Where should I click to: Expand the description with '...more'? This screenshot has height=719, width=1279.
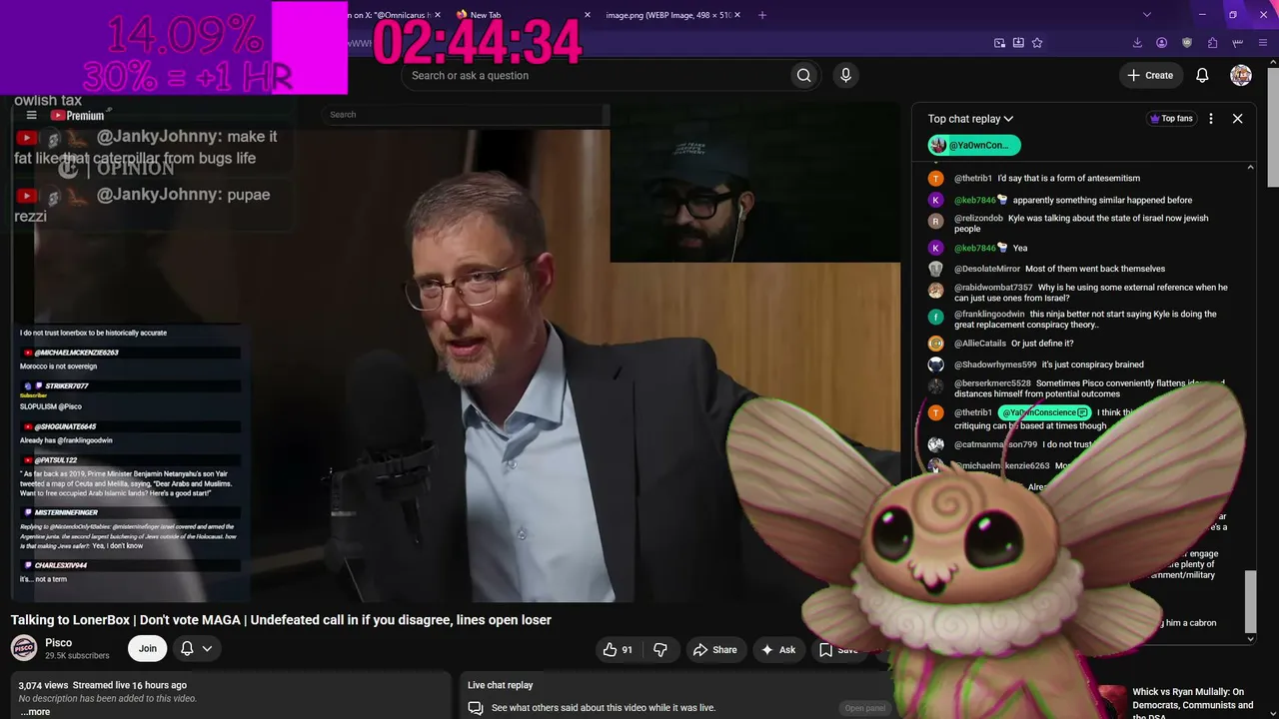[x=35, y=712]
